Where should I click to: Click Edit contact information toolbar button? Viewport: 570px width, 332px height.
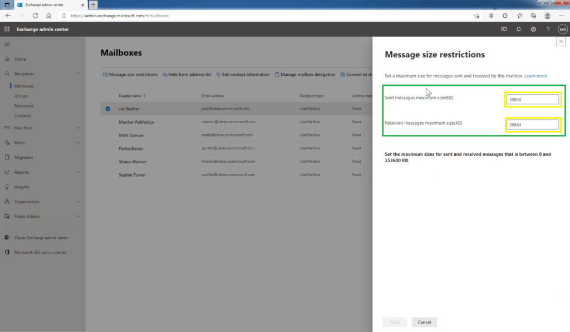click(243, 75)
